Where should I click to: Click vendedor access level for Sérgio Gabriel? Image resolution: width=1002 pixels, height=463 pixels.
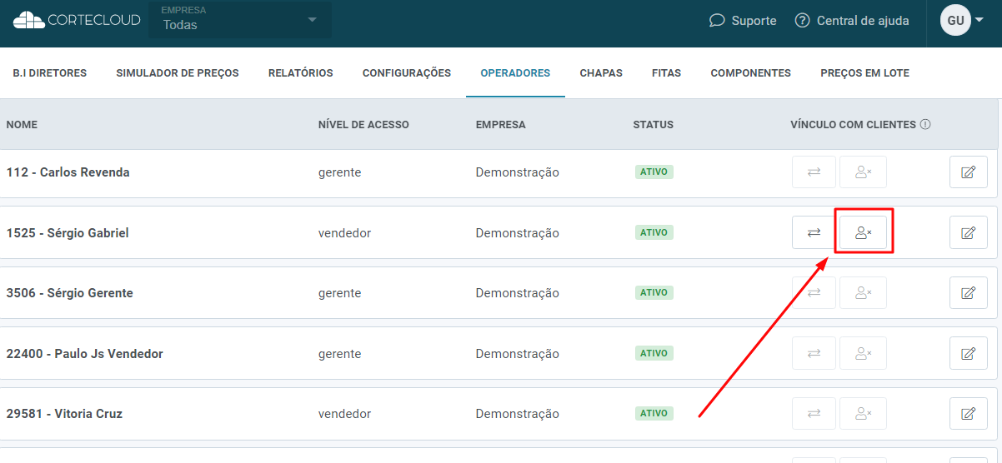(x=344, y=233)
